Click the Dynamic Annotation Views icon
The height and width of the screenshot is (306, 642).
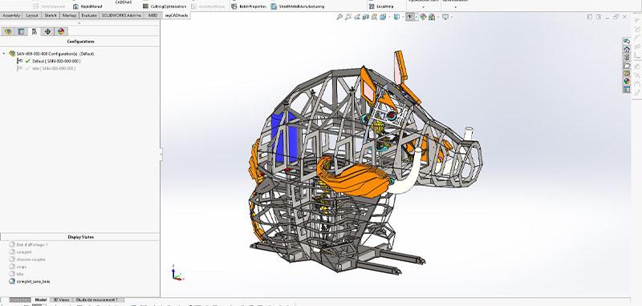tap(374, 17)
